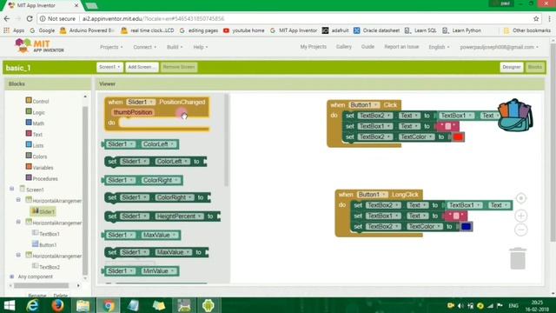Switch to the Blocks view
556x313 pixels.
[x=535, y=67]
